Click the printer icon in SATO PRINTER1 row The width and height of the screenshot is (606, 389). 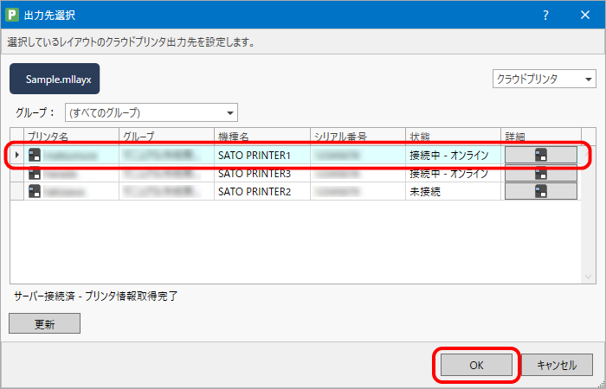coord(35,155)
